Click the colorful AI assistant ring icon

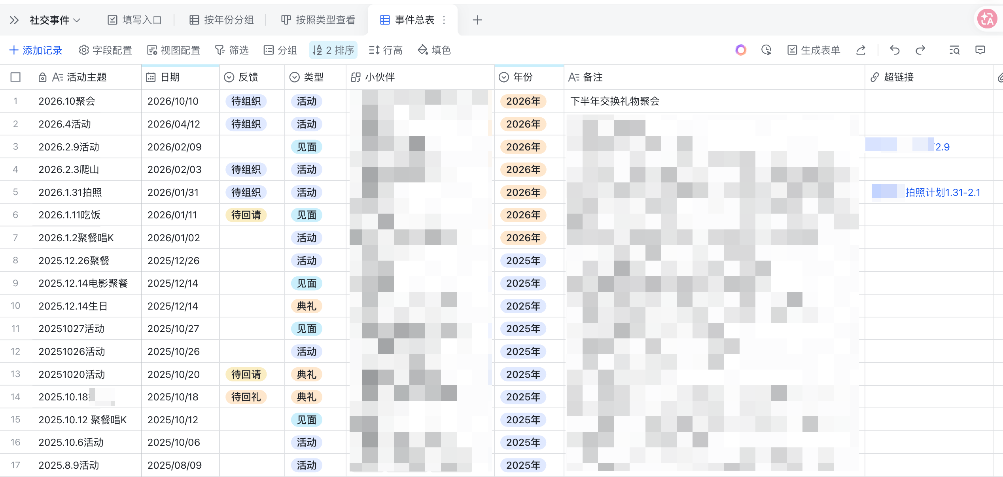click(740, 50)
